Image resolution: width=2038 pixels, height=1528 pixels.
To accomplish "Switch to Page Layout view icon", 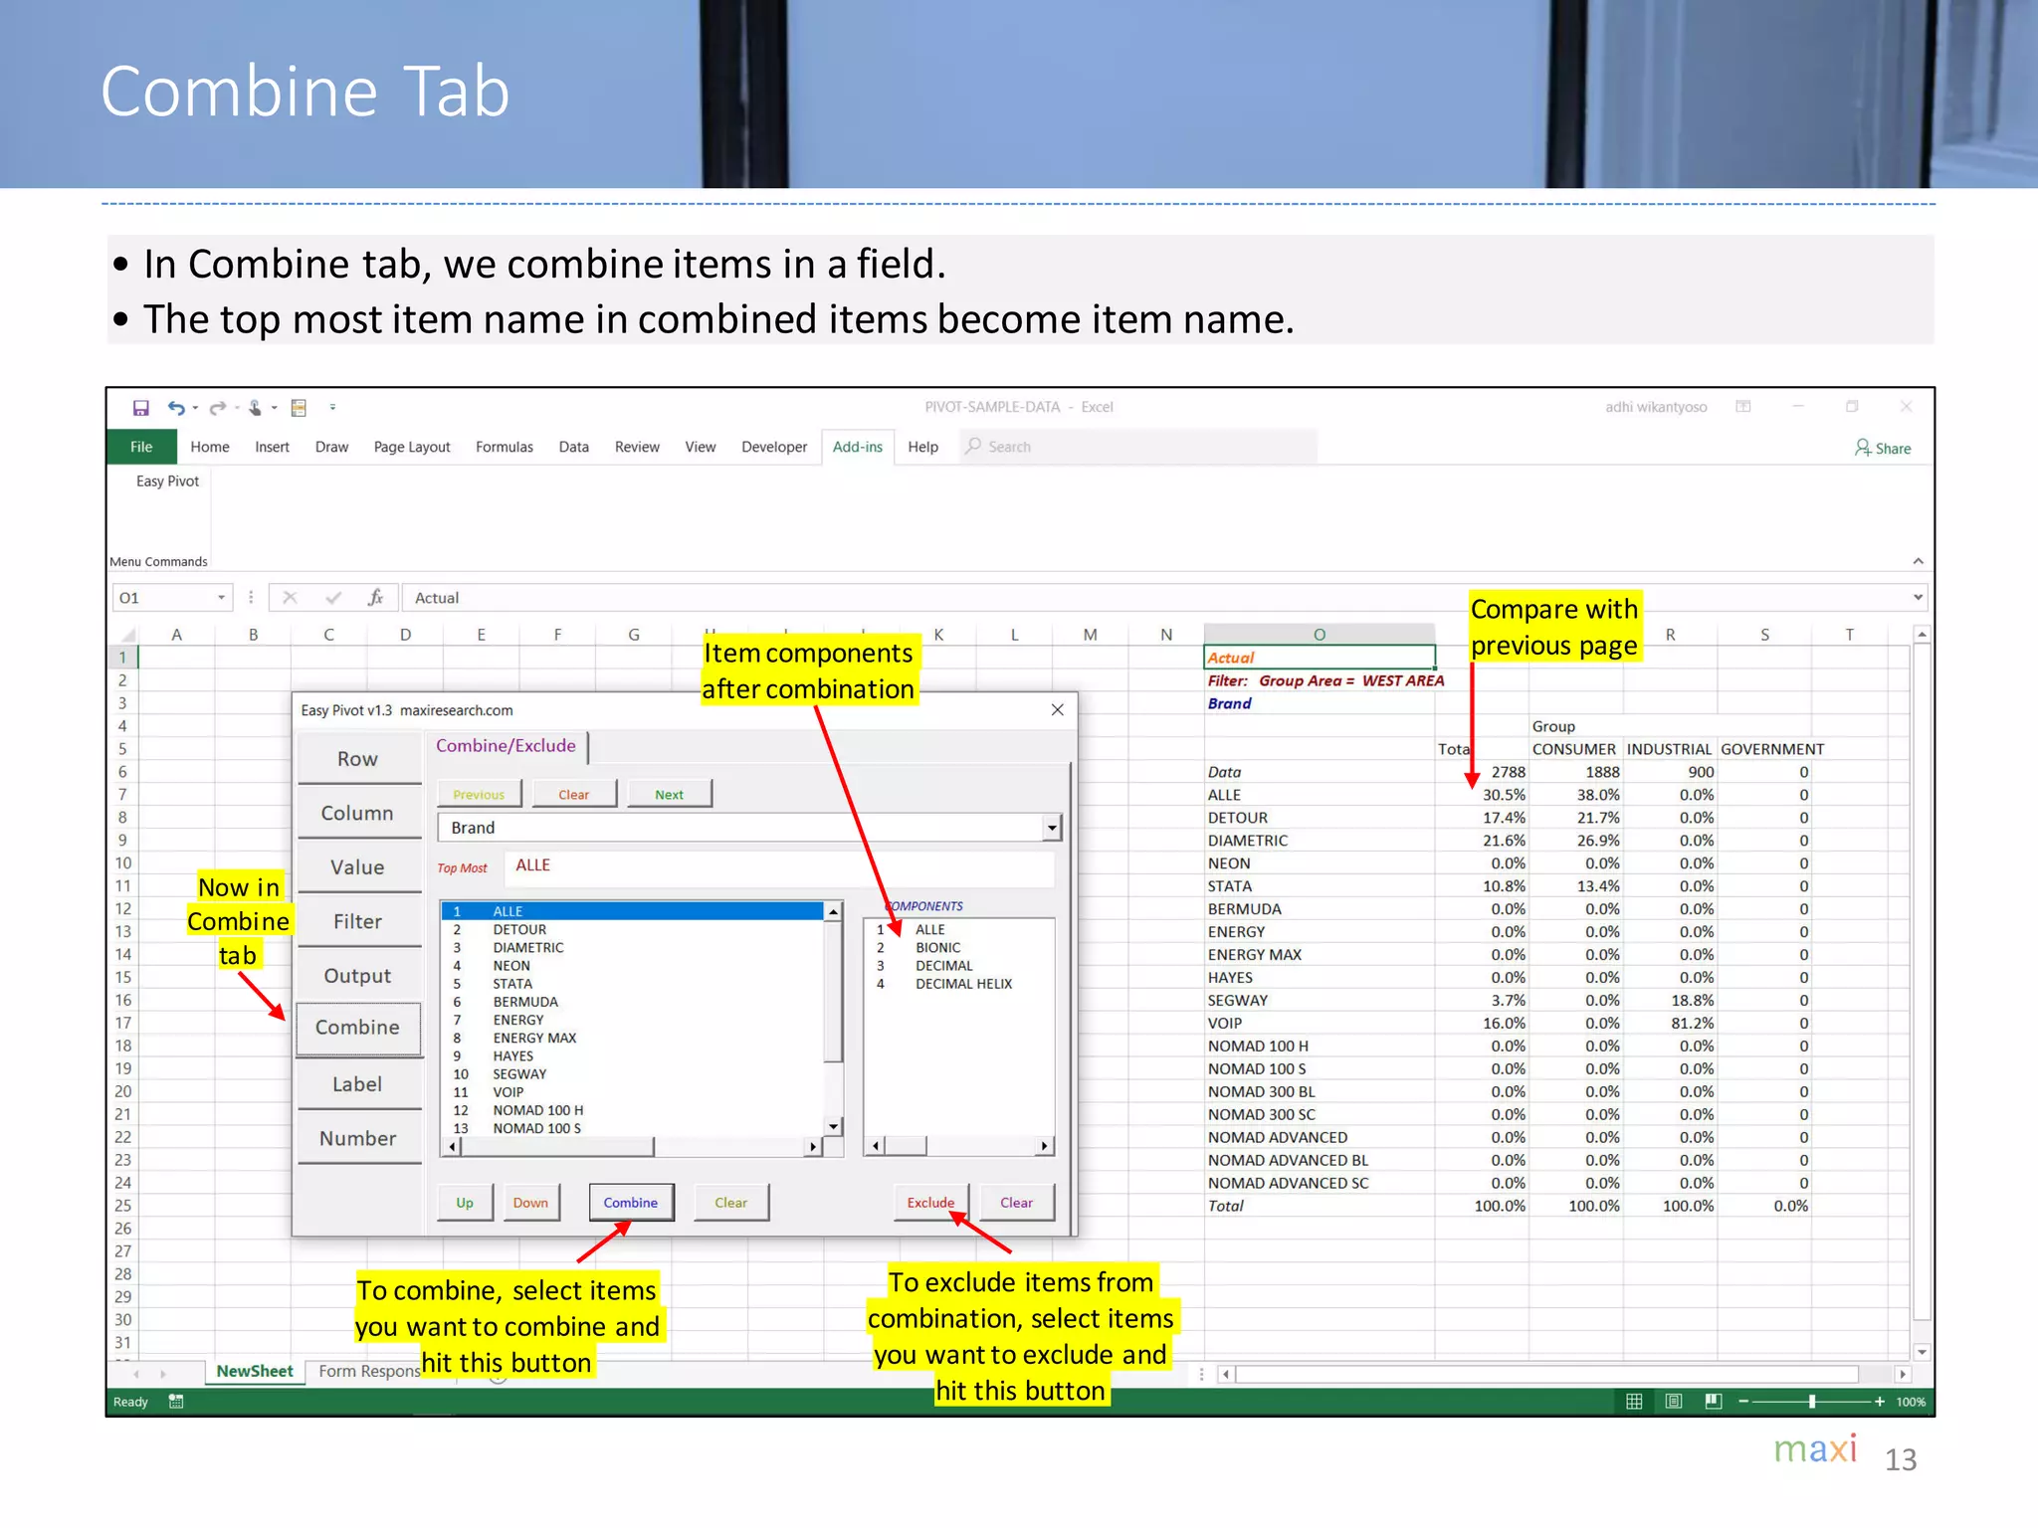I will click(1674, 1402).
